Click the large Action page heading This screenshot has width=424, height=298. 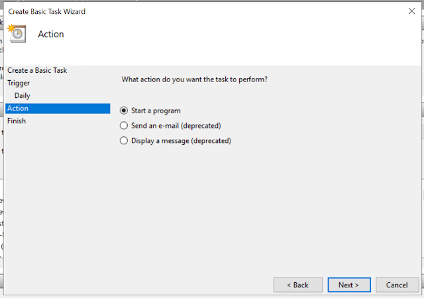tap(51, 34)
